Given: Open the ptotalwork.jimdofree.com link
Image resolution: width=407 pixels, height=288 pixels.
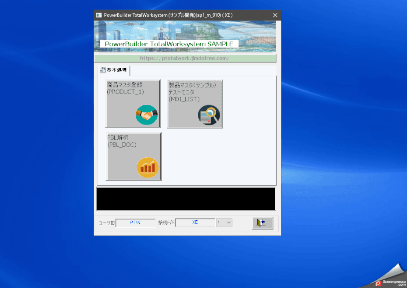Looking at the screenshot, I should pyautogui.click(x=185, y=58).
